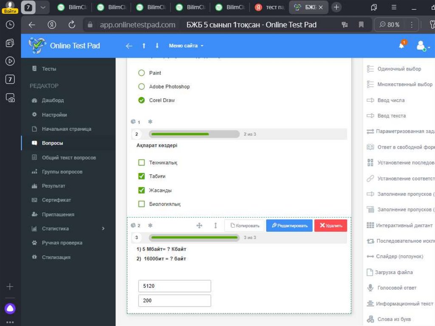The image size is (435, 326).
Task: Open Общий текст вопросов sidebar item
Action: (69, 157)
